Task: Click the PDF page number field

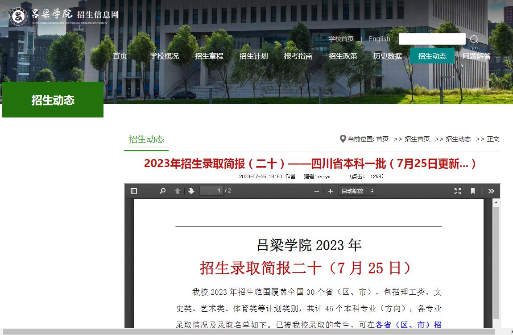Action: click(211, 191)
